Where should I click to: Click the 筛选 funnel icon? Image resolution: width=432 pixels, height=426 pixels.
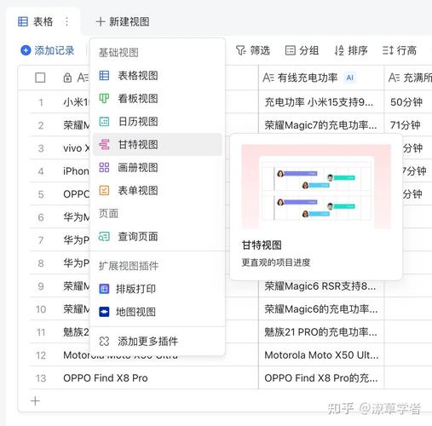(x=241, y=50)
